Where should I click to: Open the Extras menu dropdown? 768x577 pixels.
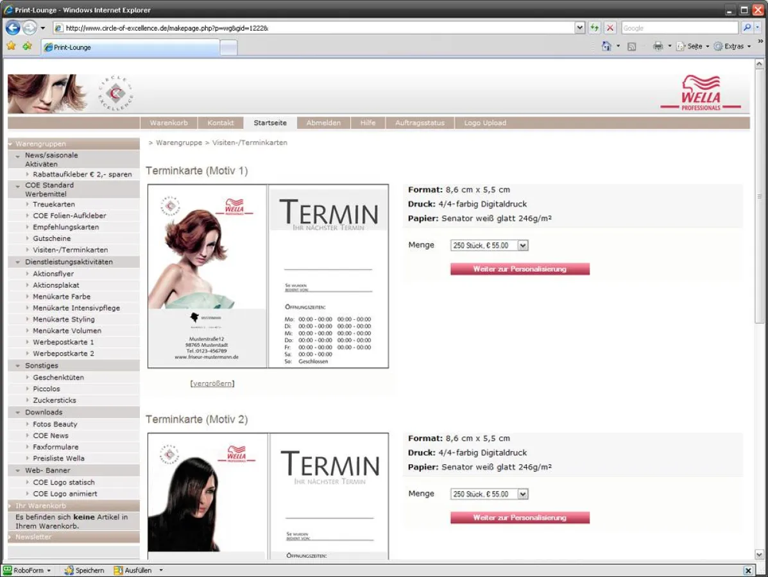coord(733,46)
